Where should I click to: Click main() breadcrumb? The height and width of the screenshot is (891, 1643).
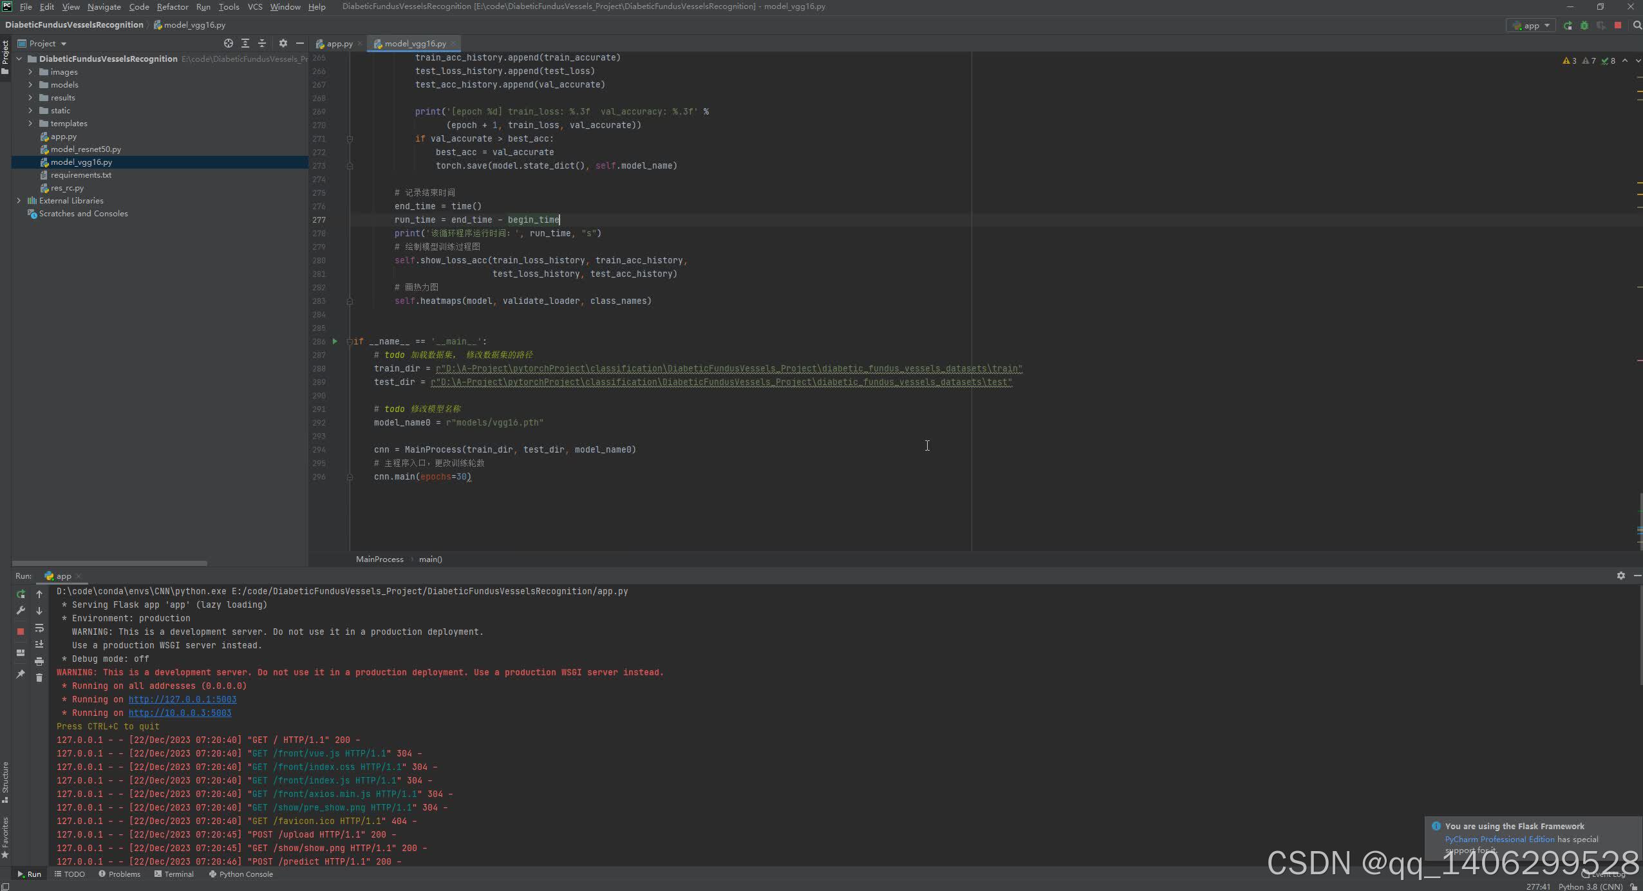click(430, 559)
